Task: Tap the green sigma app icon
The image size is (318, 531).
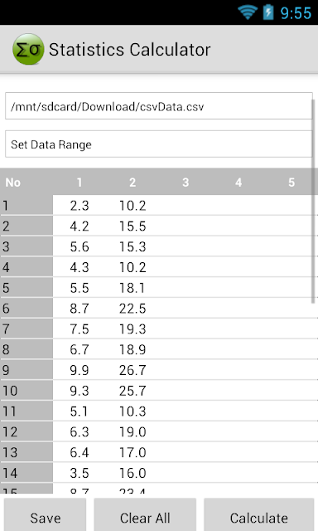Action: tap(28, 50)
